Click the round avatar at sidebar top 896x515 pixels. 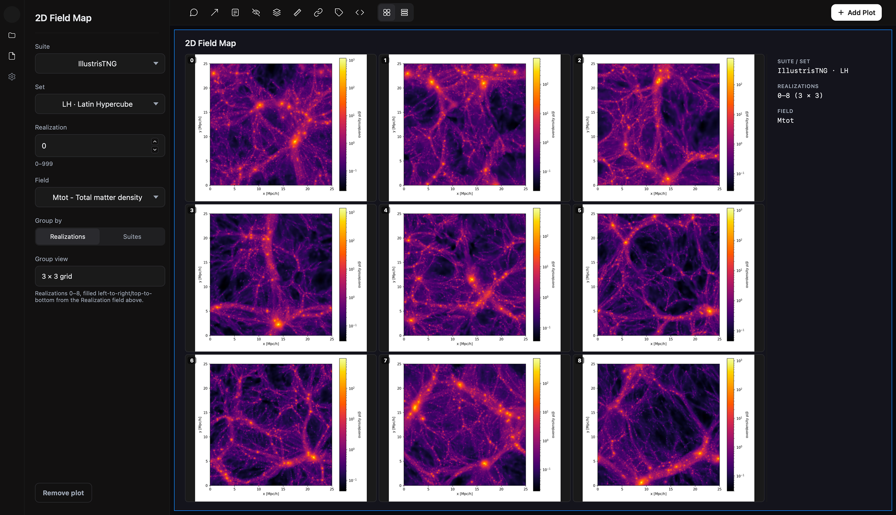(x=12, y=15)
